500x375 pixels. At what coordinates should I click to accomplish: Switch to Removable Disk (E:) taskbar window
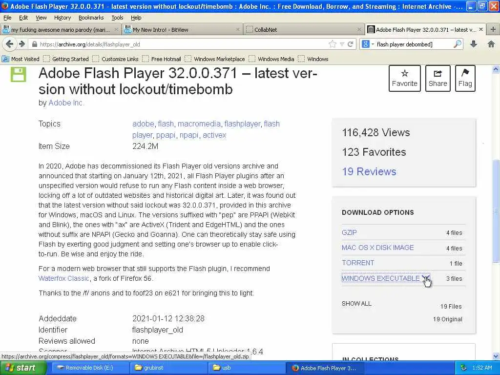(89, 368)
